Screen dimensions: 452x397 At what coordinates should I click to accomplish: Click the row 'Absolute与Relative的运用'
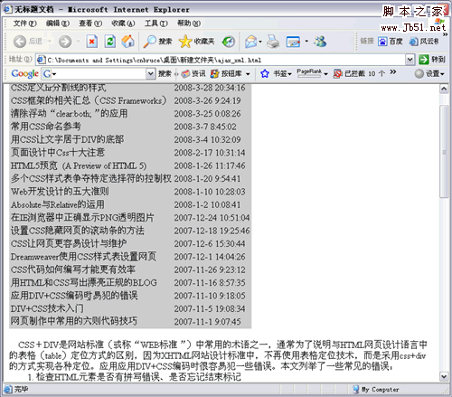(x=130, y=204)
